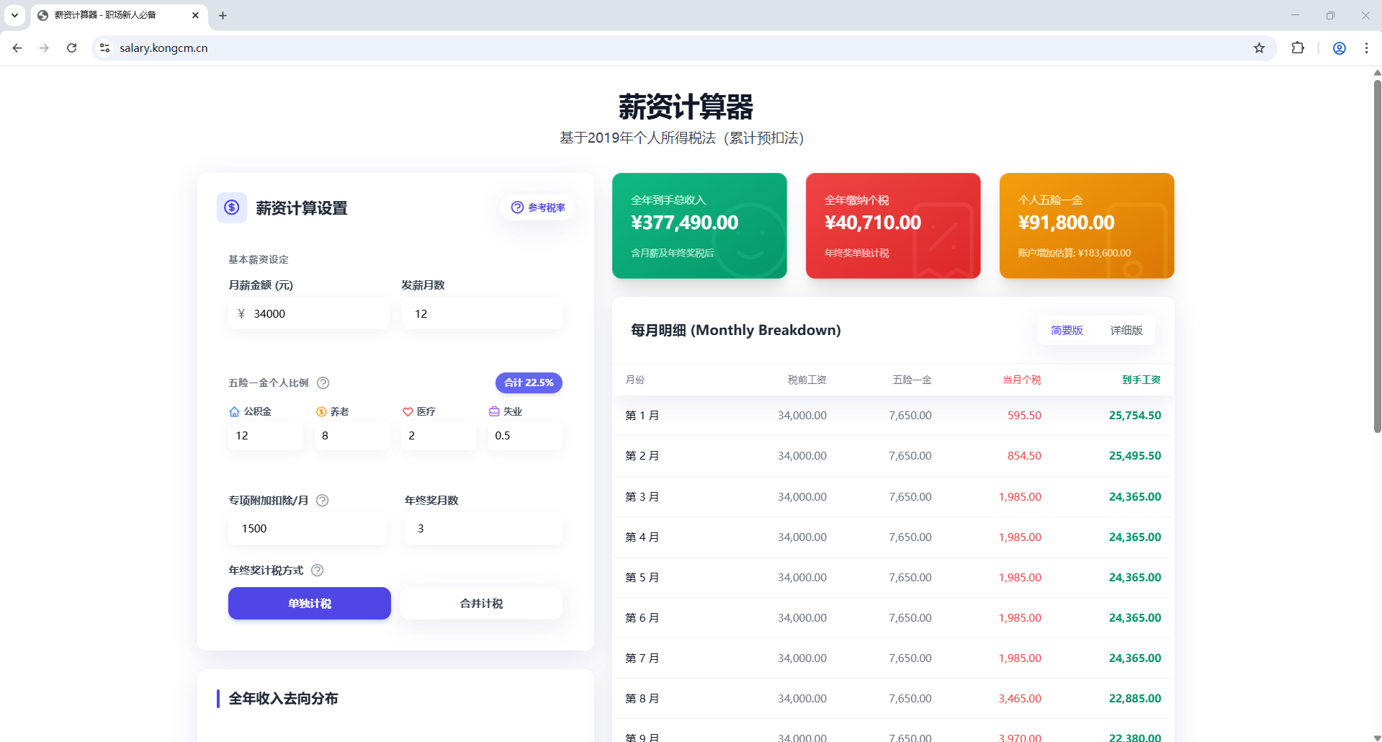Reload the salary calculator page
Image resolution: width=1382 pixels, height=742 pixels.
(x=72, y=48)
